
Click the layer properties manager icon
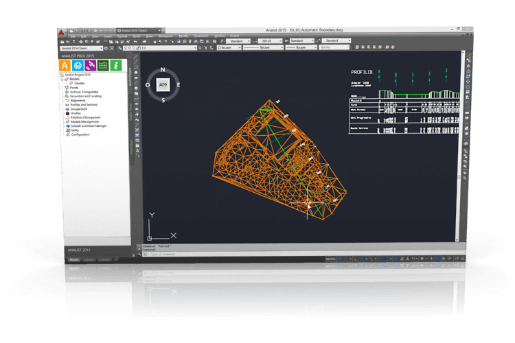120,48
